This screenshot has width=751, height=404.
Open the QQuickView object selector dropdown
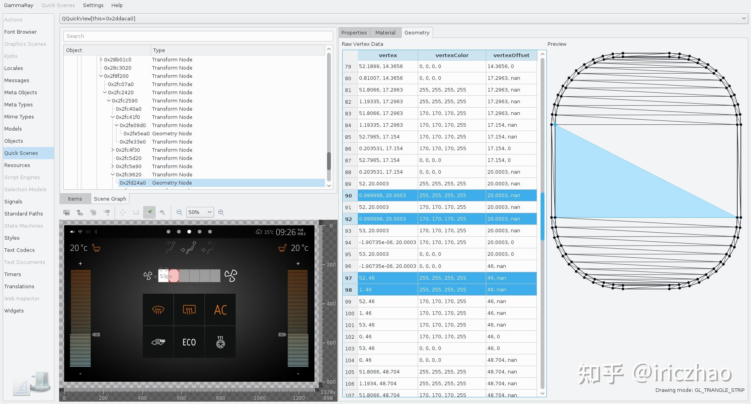tap(404, 19)
